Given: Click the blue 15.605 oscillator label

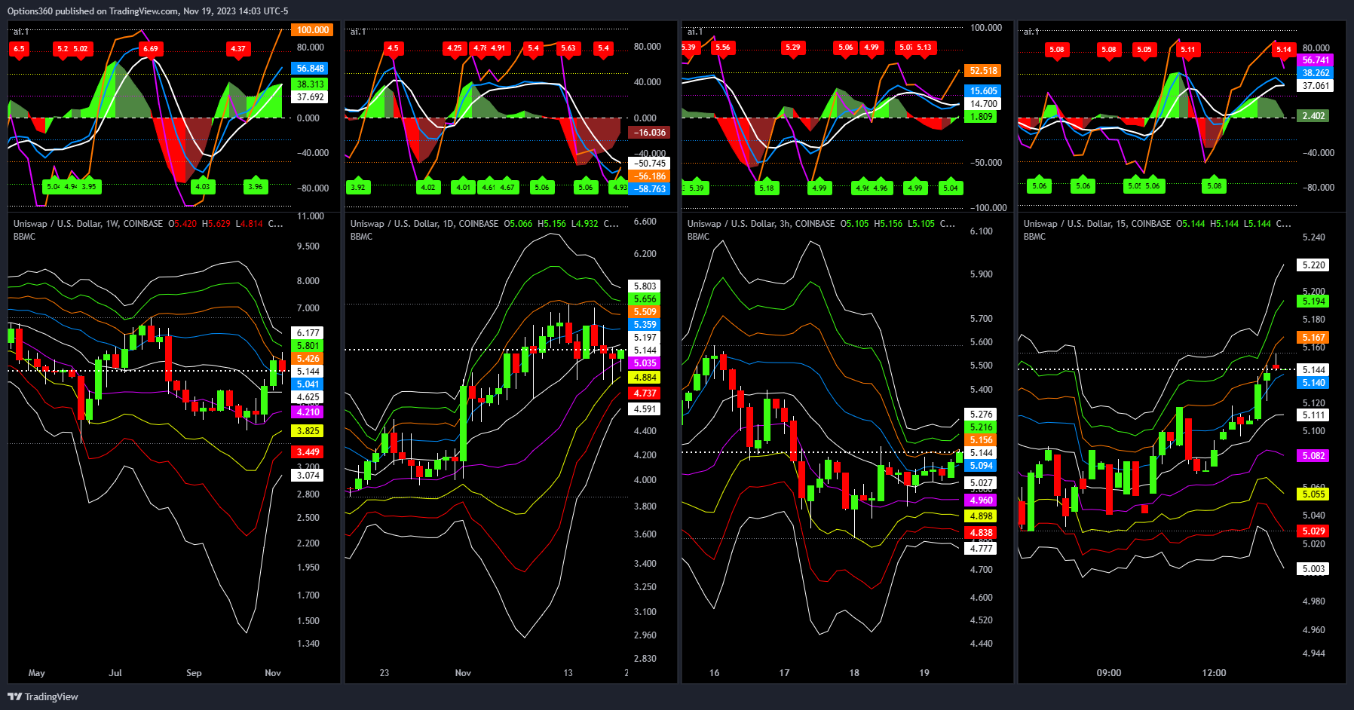Looking at the screenshot, I should [x=983, y=91].
